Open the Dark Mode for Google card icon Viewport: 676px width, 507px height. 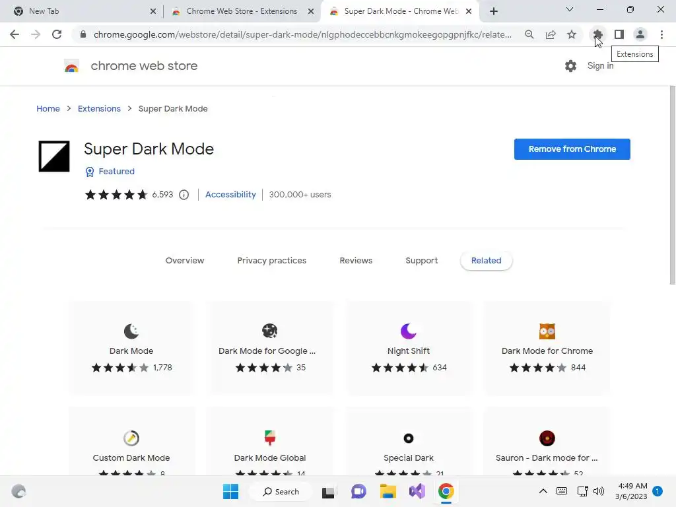click(x=270, y=331)
